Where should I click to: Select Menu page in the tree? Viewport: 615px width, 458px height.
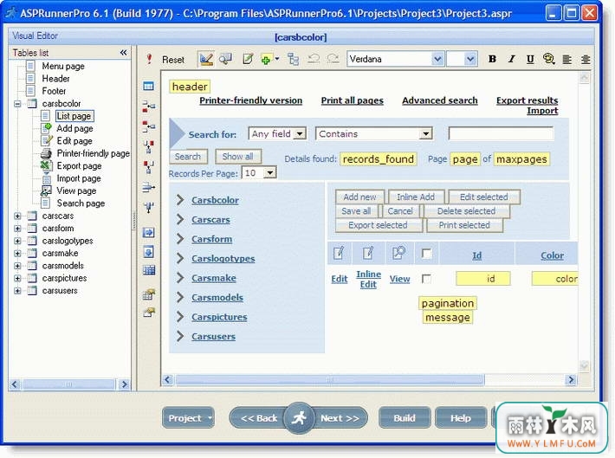tap(63, 67)
